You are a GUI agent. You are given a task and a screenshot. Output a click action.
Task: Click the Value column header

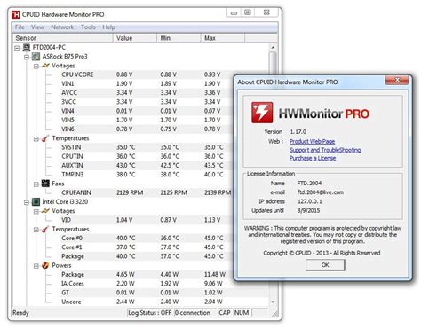point(135,38)
